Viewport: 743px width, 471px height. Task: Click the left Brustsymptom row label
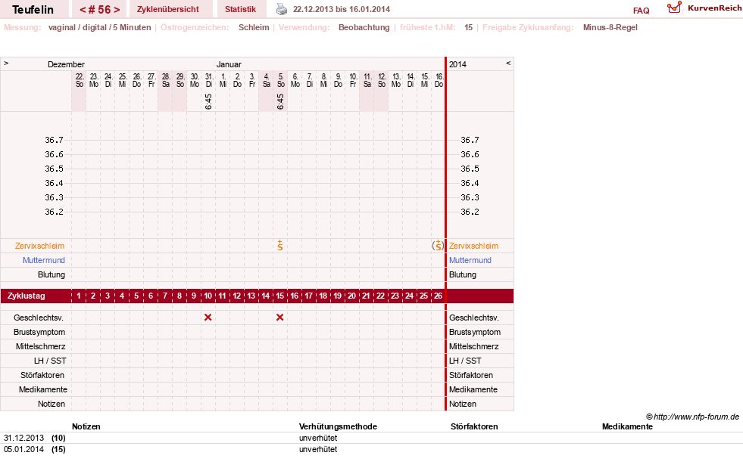point(39,332)
